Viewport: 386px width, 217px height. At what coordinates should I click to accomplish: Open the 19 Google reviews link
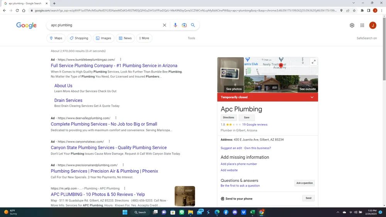click(254, 125)
